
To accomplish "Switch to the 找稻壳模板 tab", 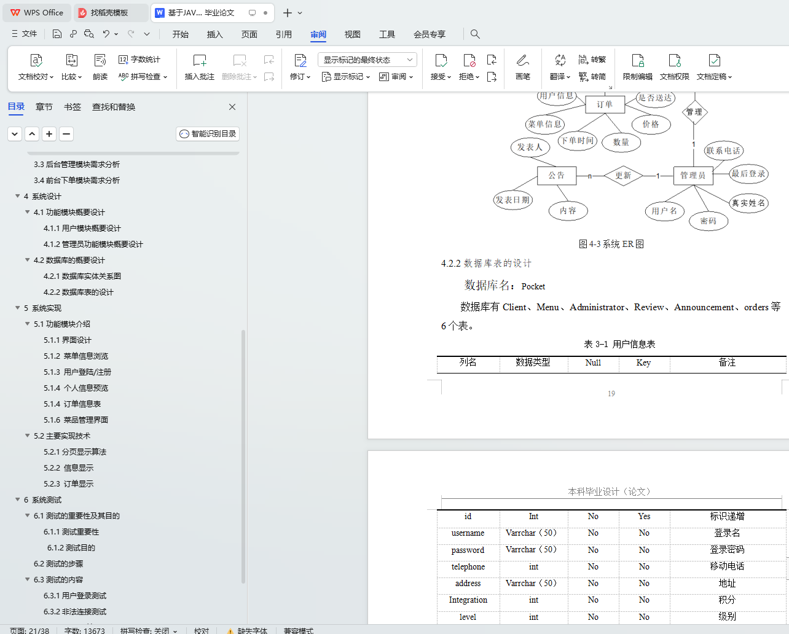I will tap(111, 12).
